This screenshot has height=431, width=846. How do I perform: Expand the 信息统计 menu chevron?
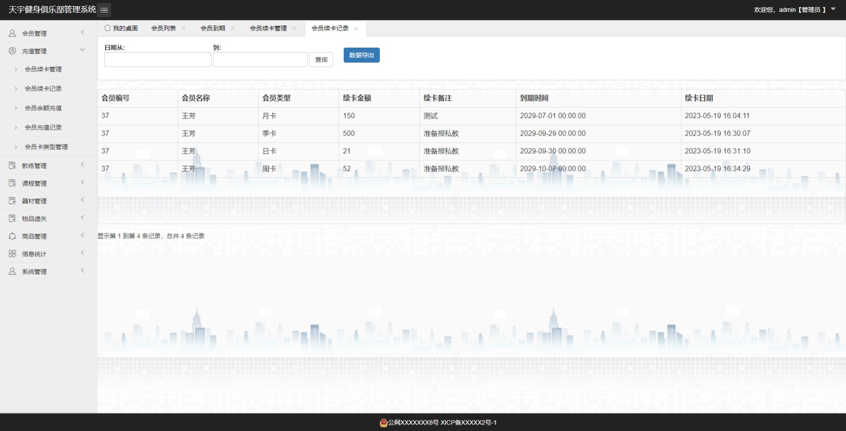coord(83,253)
